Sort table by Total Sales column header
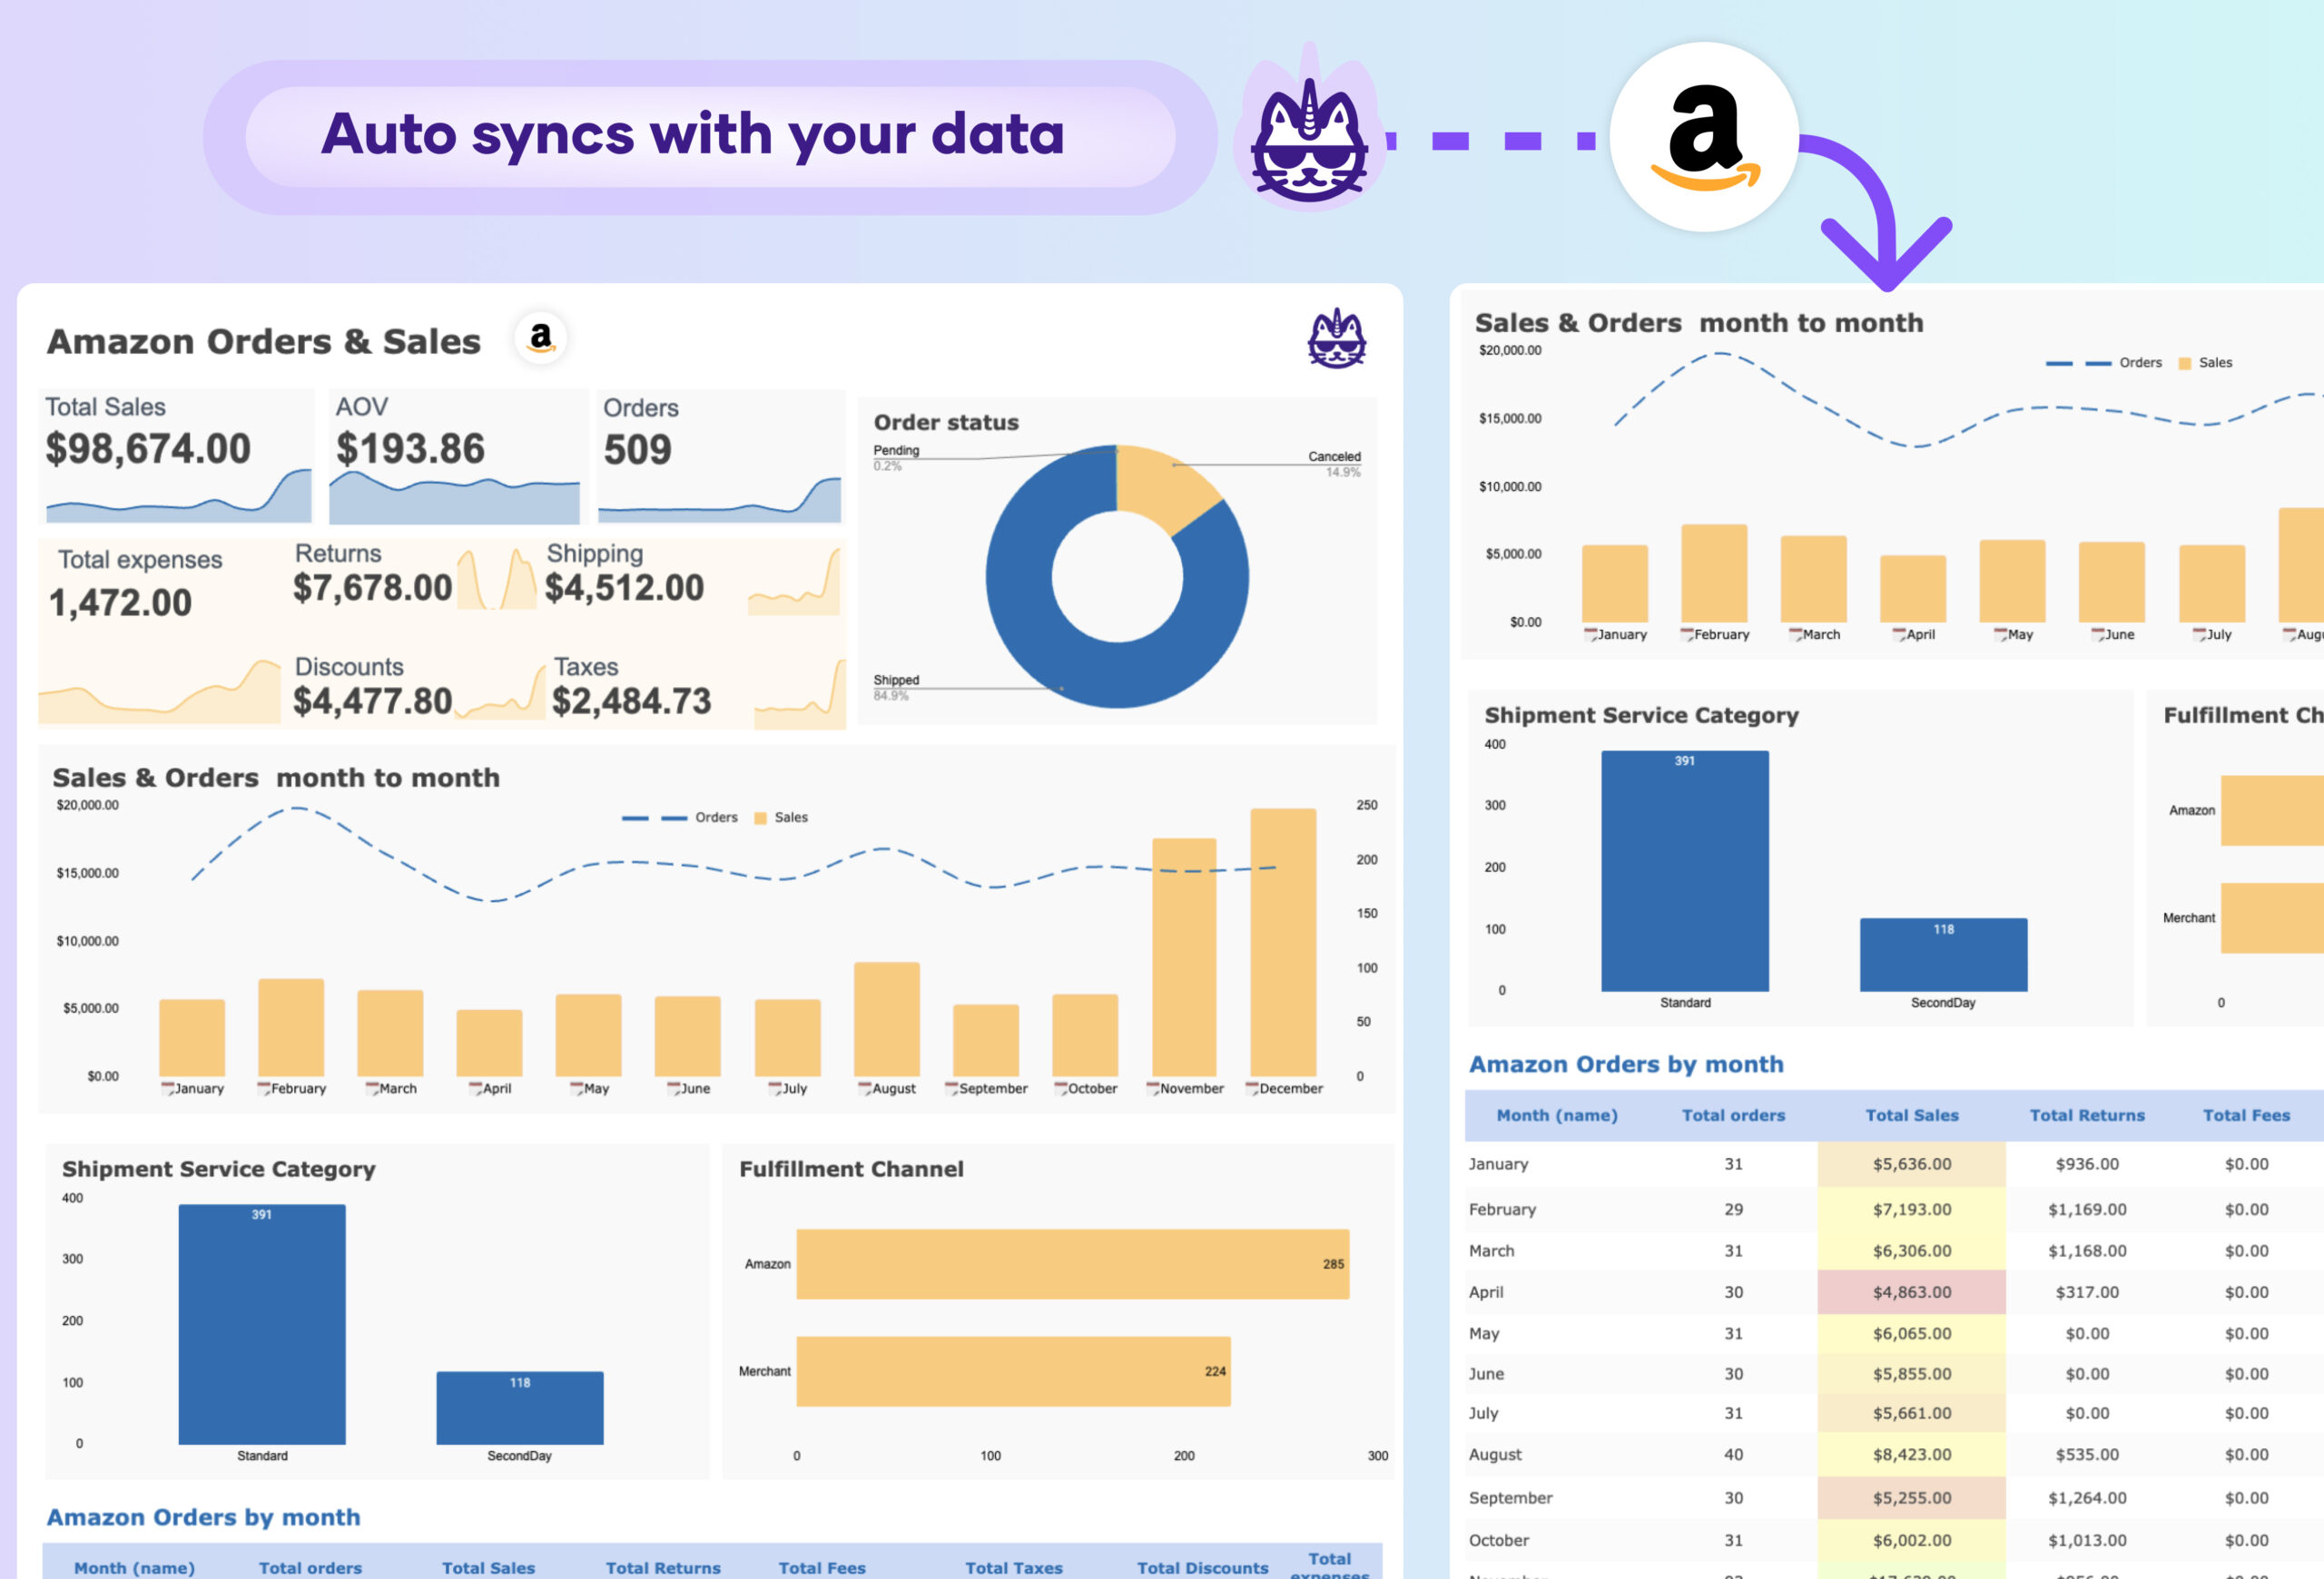The image size is (2324, 1579). pos(1912,1115)
